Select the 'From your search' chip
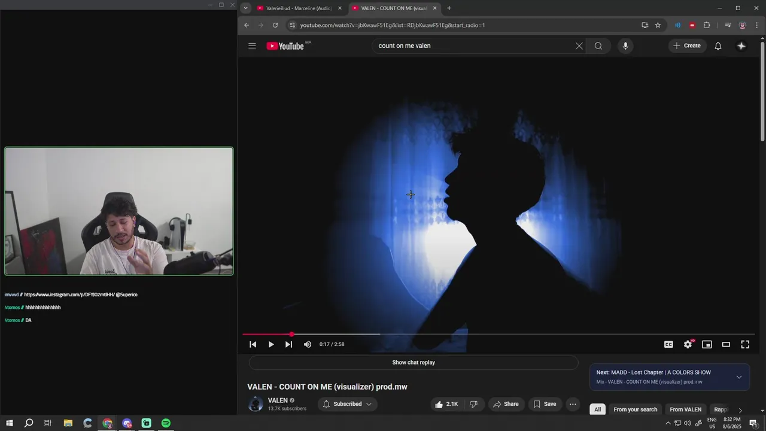The image size is (766, 431). [636, 409]
